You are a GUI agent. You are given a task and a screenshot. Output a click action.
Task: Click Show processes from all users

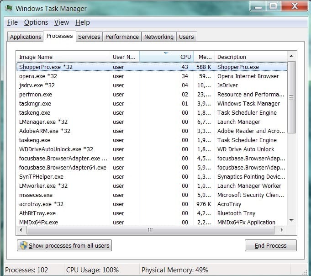(64, 245)
